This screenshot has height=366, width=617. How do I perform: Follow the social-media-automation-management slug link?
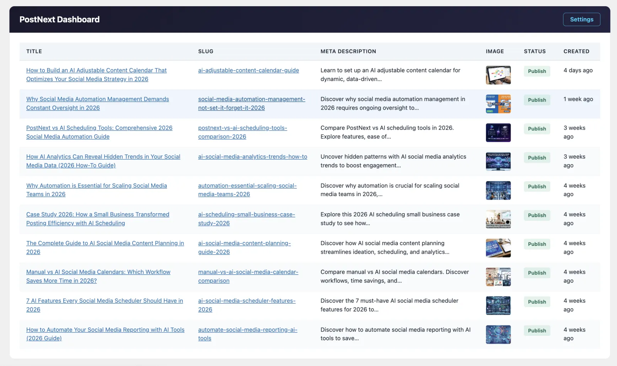251,103
